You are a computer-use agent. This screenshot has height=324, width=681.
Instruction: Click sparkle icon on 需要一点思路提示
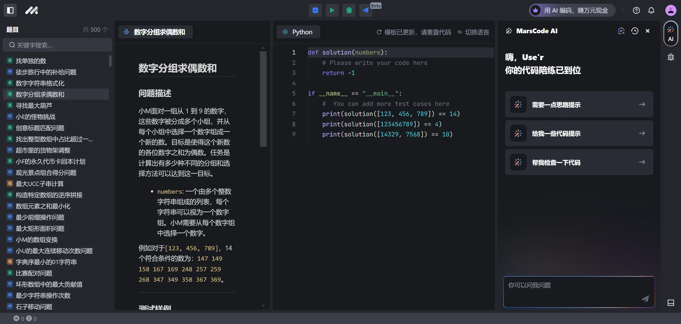(518, 104)
